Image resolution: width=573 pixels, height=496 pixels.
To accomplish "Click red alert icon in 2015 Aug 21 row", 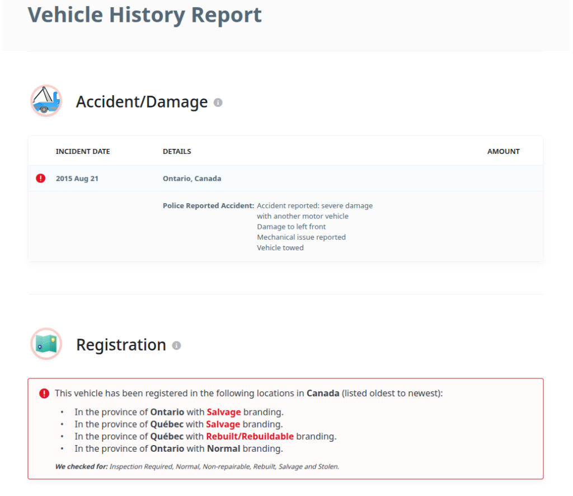I will pos(41,179).
